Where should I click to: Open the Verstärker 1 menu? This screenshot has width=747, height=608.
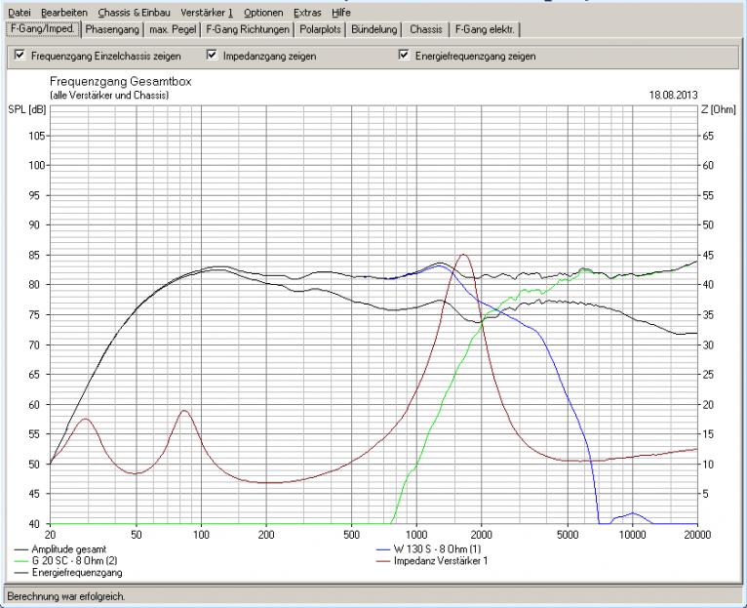[x=207, y=13]
